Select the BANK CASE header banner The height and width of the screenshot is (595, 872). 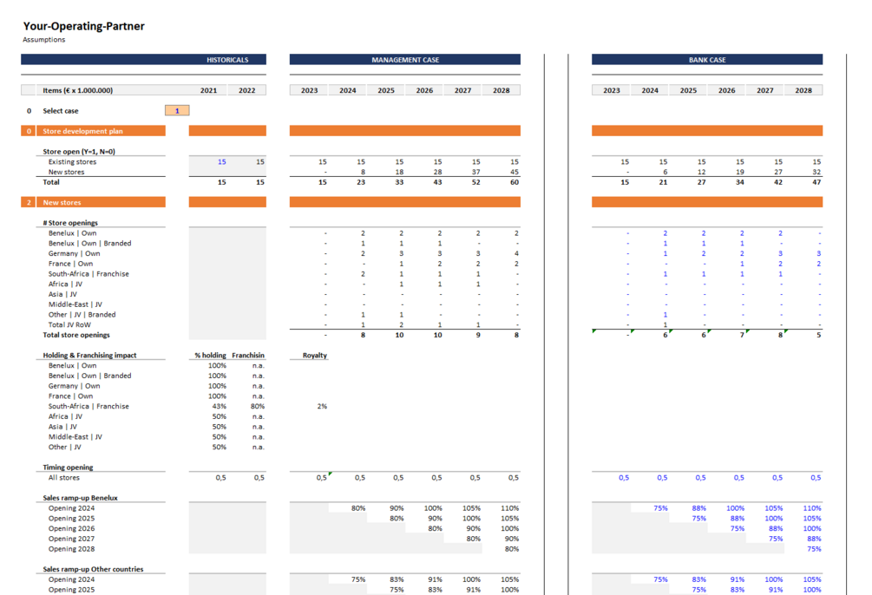(706, 60)
